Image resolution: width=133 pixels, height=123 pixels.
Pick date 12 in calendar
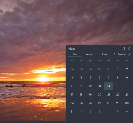pyautogui.click(x=90, y=86)
